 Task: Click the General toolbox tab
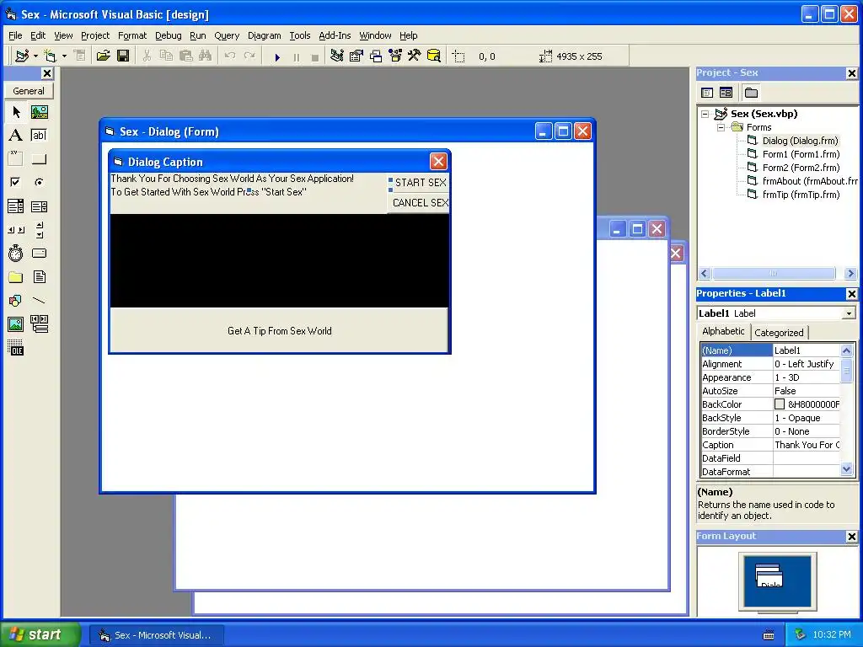(x=29, y=91)
